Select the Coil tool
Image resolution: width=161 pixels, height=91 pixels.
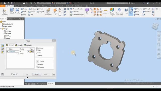click(23, 15)
